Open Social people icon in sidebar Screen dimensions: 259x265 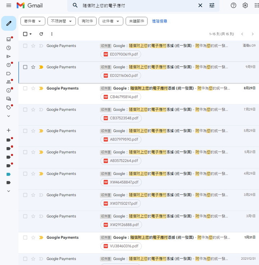pos(9,82)
